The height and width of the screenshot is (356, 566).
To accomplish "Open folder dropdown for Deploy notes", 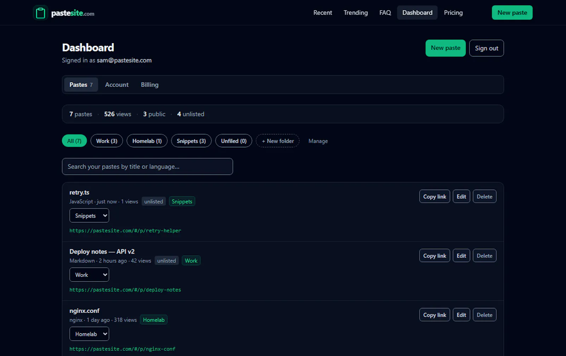I will pyautogui.click(x=89, y=275).
